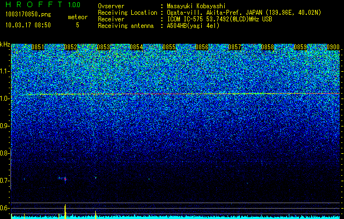Image resolution: width=344 pixels, height=219 pixels.
Task: Click the 1.1 frequency axis label
Action: coord(5,71)
